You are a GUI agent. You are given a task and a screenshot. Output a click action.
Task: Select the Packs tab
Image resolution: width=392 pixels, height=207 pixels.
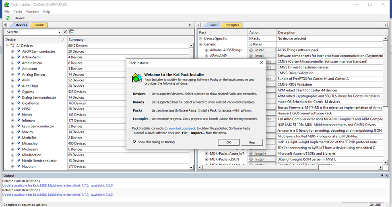(x=213, y=25)
